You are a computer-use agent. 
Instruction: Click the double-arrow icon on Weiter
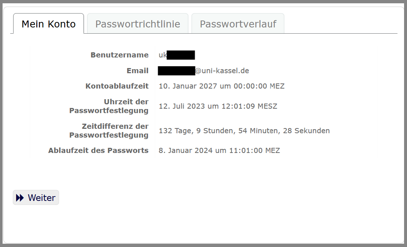[x=20, y=198]
